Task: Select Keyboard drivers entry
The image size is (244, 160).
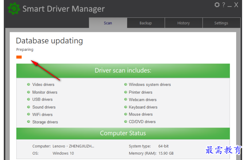Action: (143, 107)
